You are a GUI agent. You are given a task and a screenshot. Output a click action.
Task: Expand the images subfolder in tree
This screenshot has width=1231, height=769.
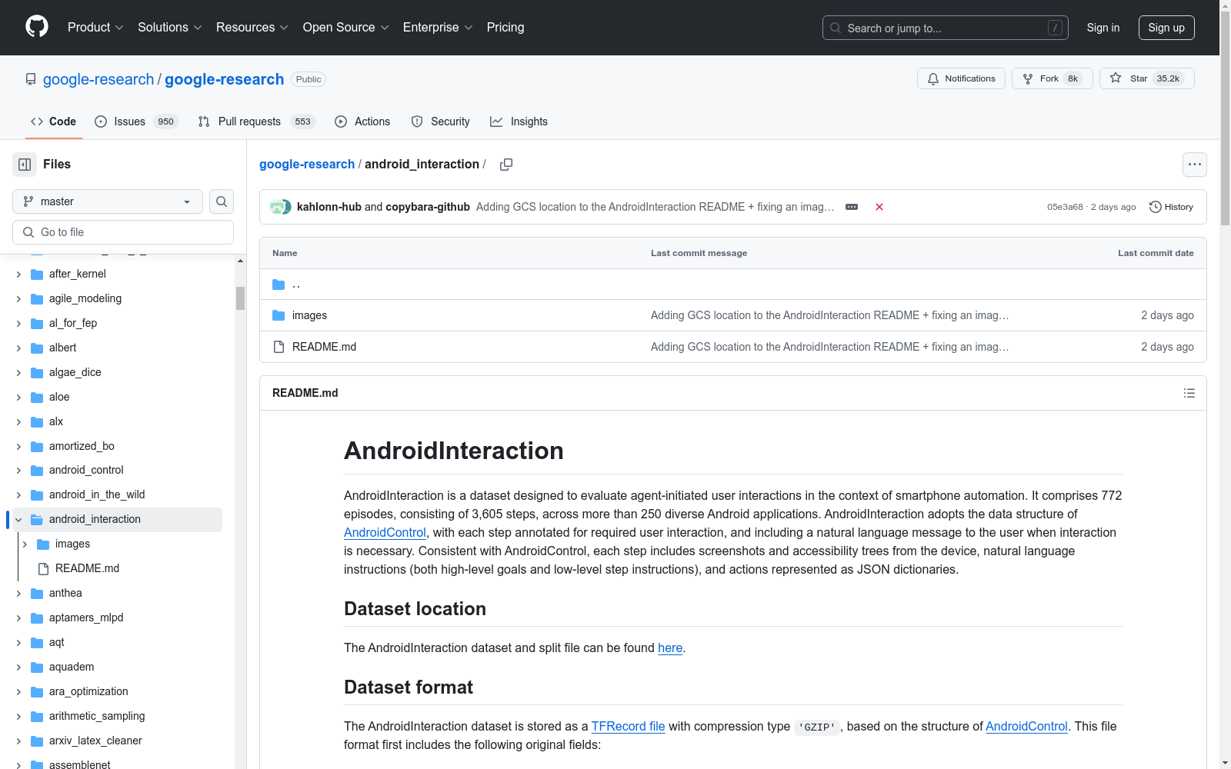point(25,544)
